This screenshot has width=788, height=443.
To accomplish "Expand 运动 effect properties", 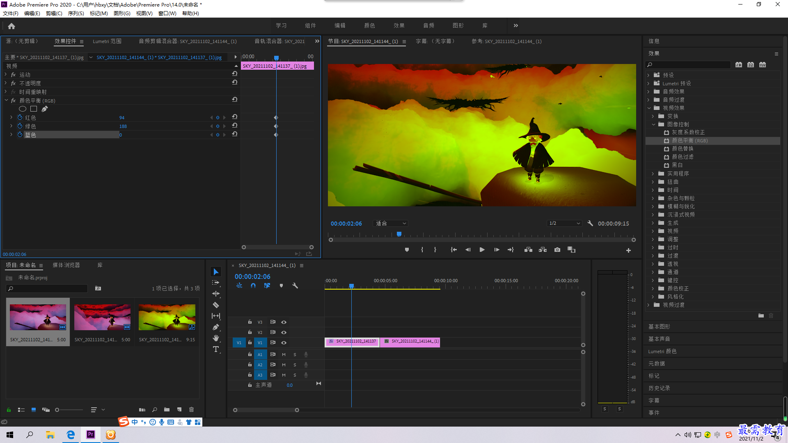I will point(6,75).
